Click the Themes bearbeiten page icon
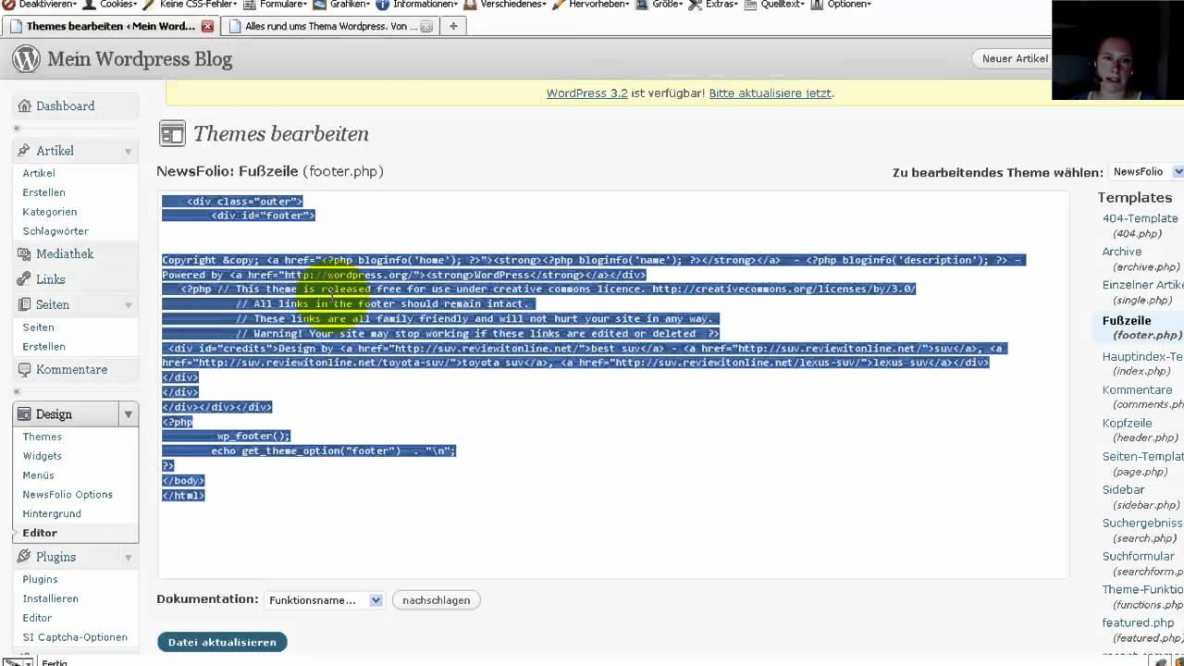Screen dimensions: 1184x666 tap(172, 134)
